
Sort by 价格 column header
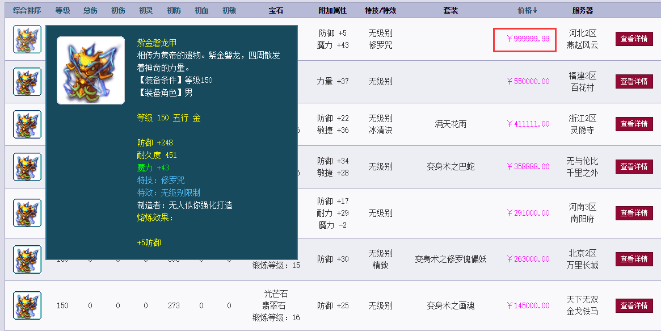pyautogui.click(x=527, y=10)
